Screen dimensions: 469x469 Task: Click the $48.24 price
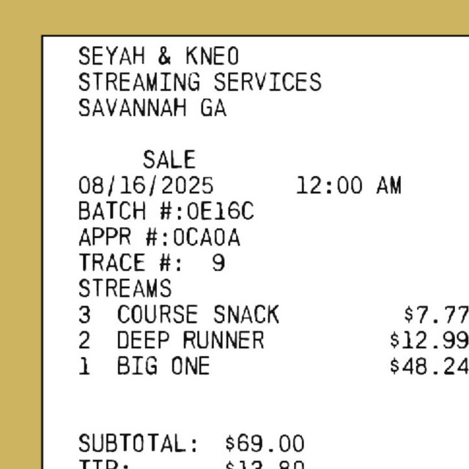[x=429, y=366]
